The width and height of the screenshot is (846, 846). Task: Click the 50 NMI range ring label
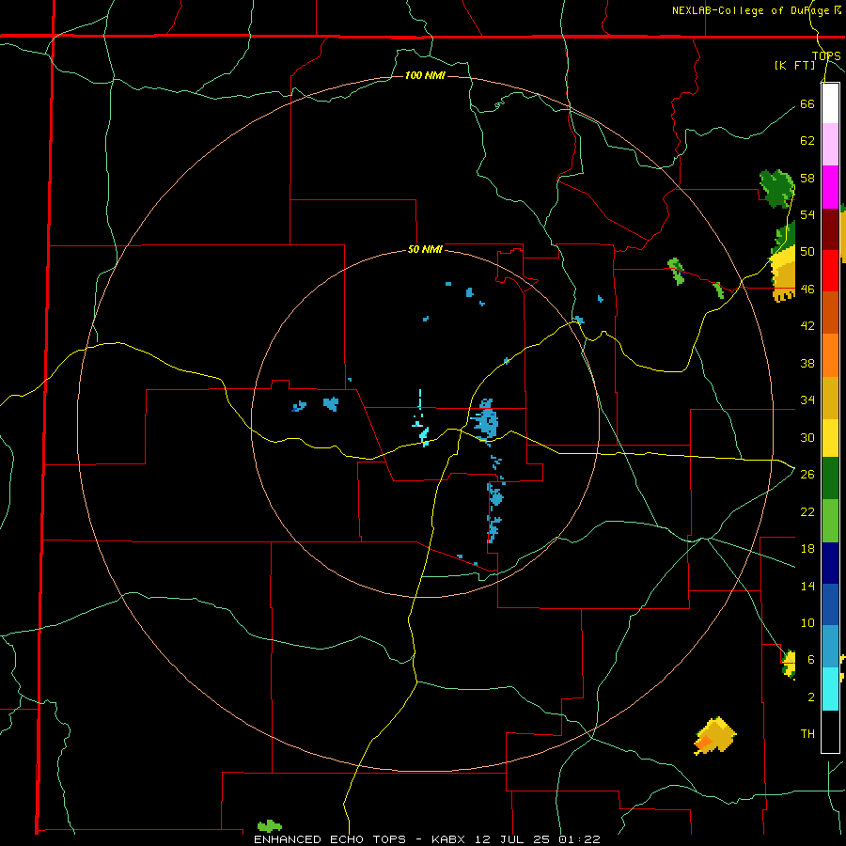(425, 249)
